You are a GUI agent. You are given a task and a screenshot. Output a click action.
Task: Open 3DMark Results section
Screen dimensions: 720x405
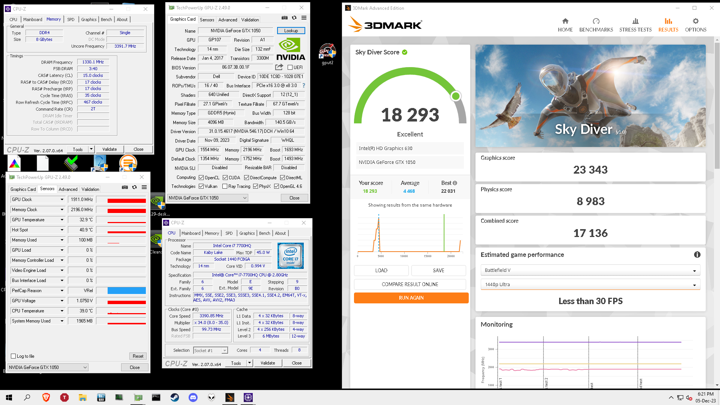(668, 25)
